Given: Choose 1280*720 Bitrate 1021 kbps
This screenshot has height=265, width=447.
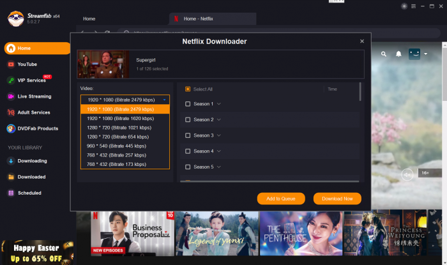Looking at the screenshot, I should pos(125,128).
